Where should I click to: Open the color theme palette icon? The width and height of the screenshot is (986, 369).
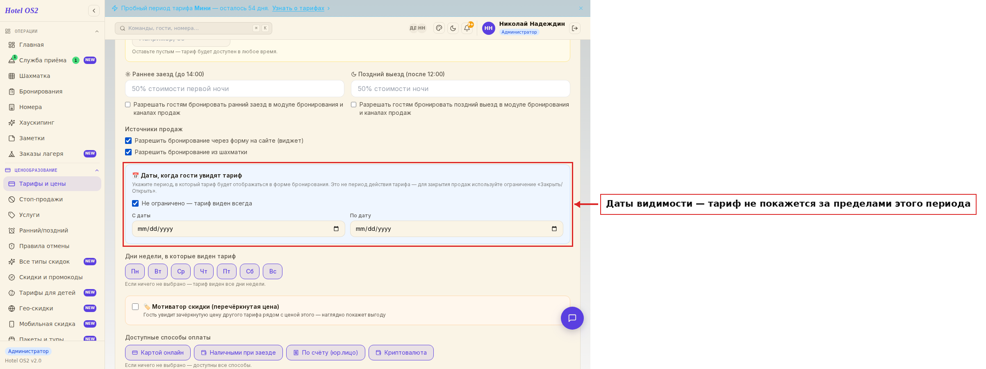pyautogui.click(x=439, y=28)
